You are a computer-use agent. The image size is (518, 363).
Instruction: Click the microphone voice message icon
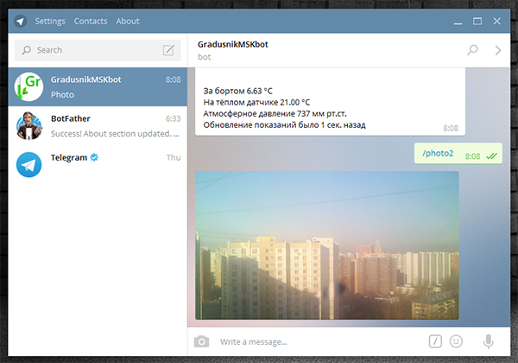[x=489, y=341]
